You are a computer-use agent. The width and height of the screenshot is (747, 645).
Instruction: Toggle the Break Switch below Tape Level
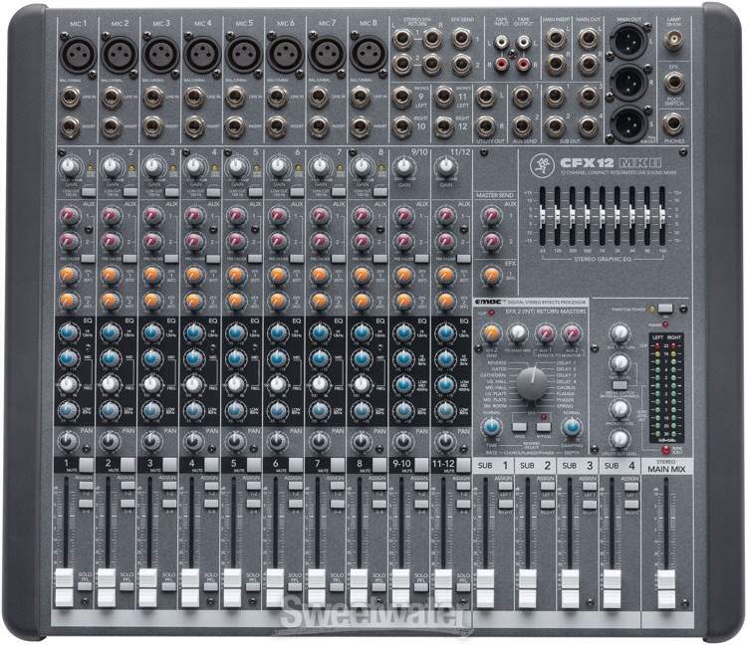click(620, 384)
